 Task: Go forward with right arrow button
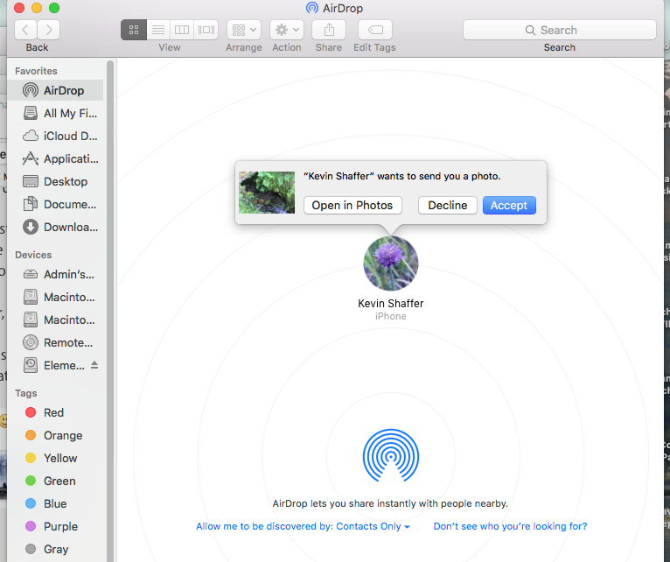(x=49, y=30)
